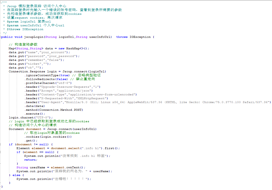Viewport: 272px width, 190px height.
Task: Click the .followRedirects(false) call
Action: click(x=46, y=79)
